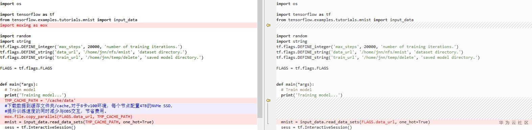532x130 pixels.
Task: Click 'def main(*args):' in left pane
Action: tap(19, 84)
